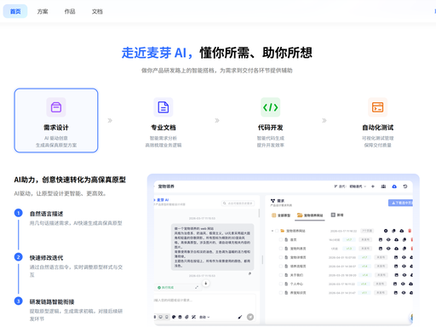
Task: Collapse the 宠物领养网站 folder row arrow
Action: [x=272, y=231]
